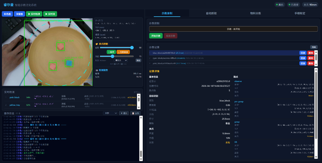Click 回放 for the blue_block record

(x=303, y=53)
